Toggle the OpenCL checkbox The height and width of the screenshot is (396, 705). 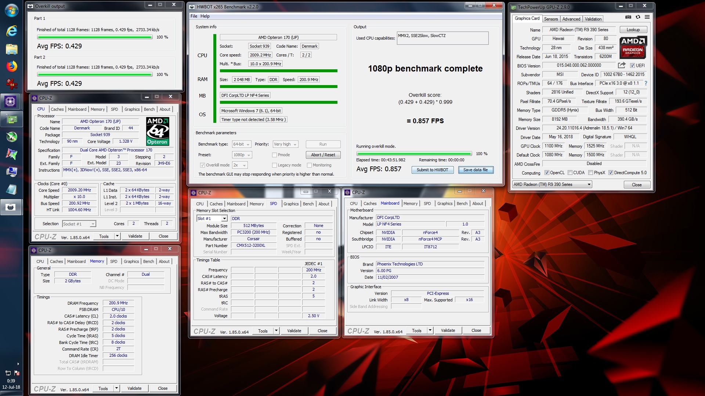(x=547, y=173)
